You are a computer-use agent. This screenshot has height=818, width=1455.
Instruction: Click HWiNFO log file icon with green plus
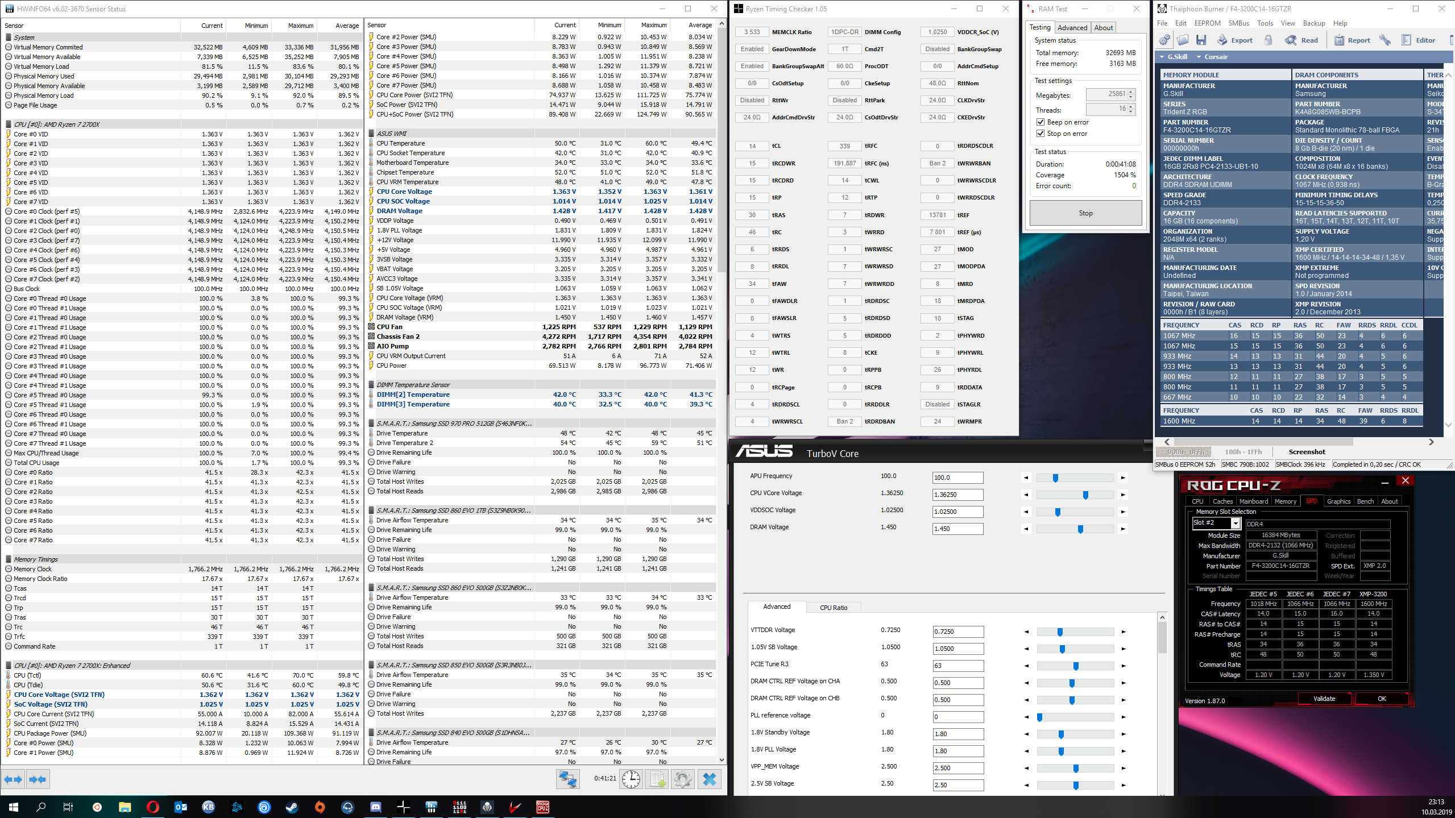click(657, 779)
